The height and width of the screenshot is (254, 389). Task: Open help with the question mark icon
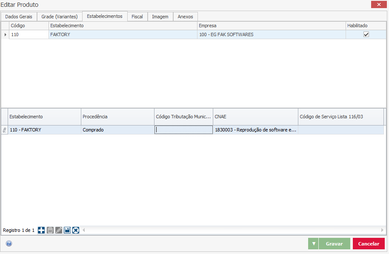[9, 244]
